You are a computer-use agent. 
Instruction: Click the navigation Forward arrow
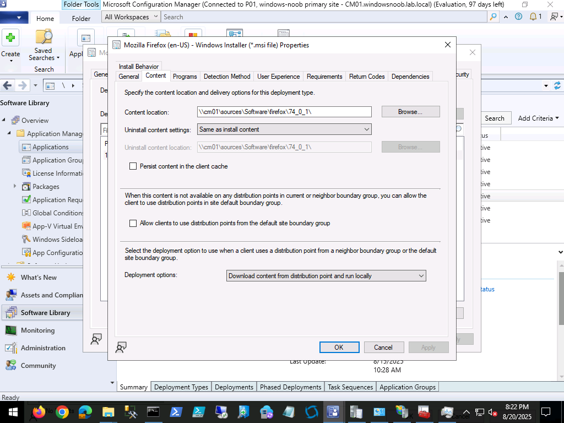22,85
